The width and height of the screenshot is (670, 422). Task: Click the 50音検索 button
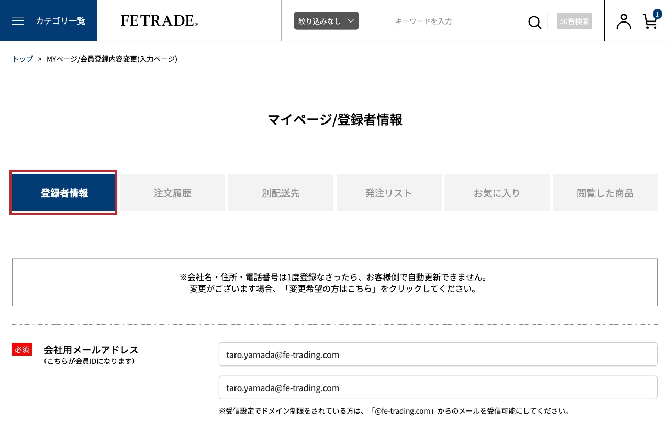pyautogui.click(x=574, y=21)
